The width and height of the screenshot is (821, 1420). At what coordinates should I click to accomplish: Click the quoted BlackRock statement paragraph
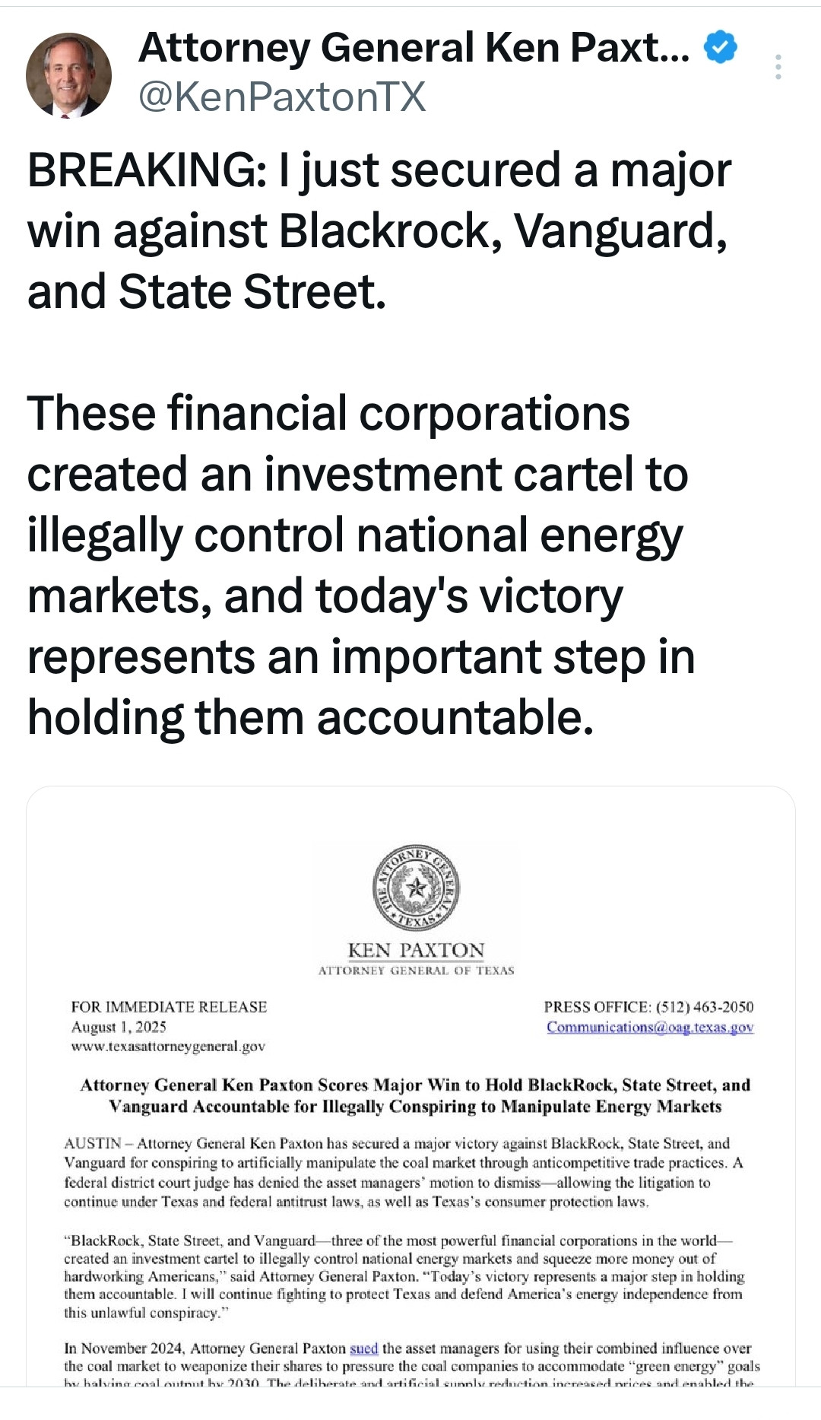point(403,1276)
